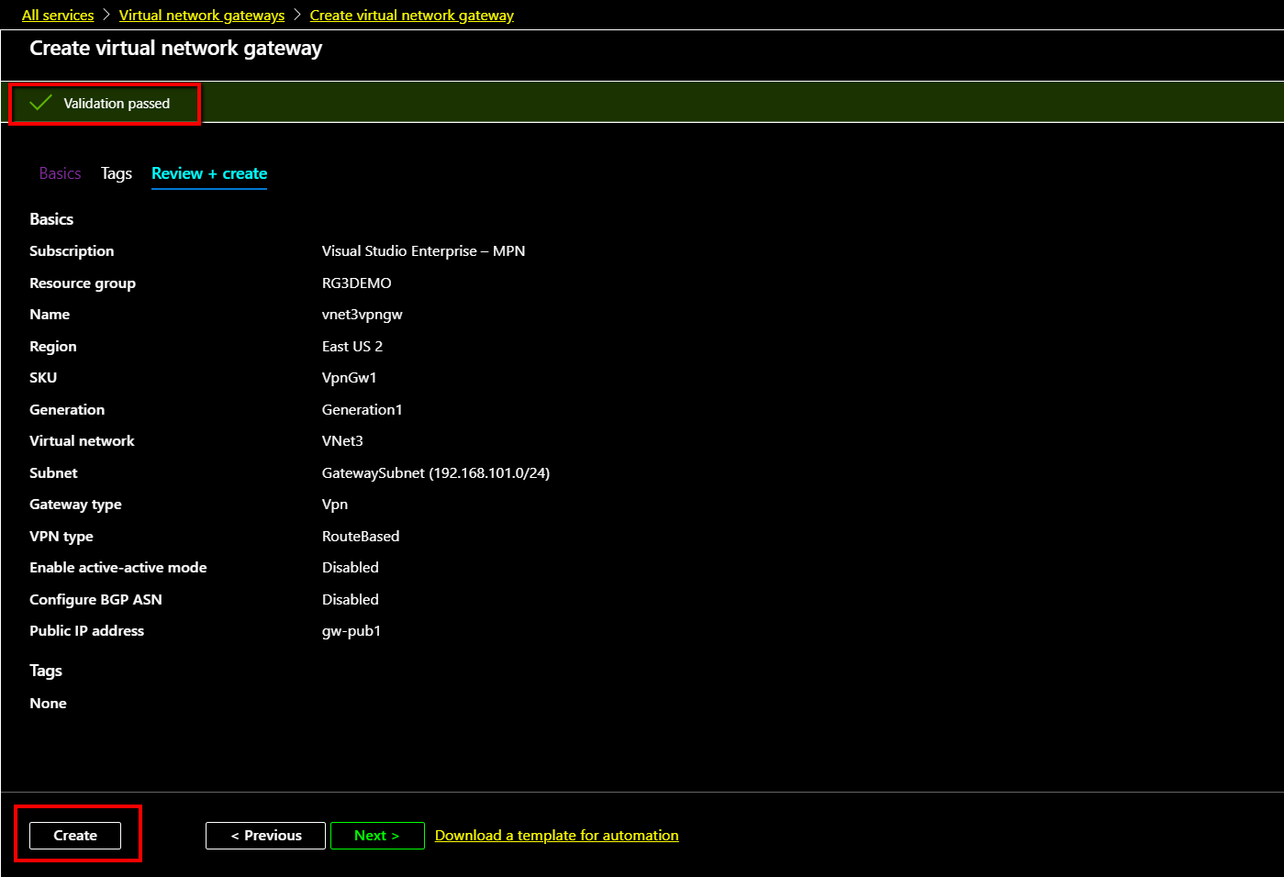The image size is (1284, 877).
Task: Select the GatewaySubnet (192.168.101.0/24) value
Action: 435,473
